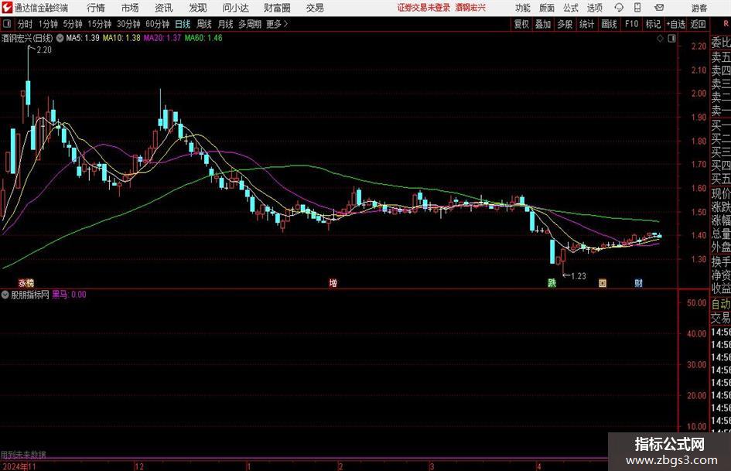Open the 选项 menu

point(594,8)
